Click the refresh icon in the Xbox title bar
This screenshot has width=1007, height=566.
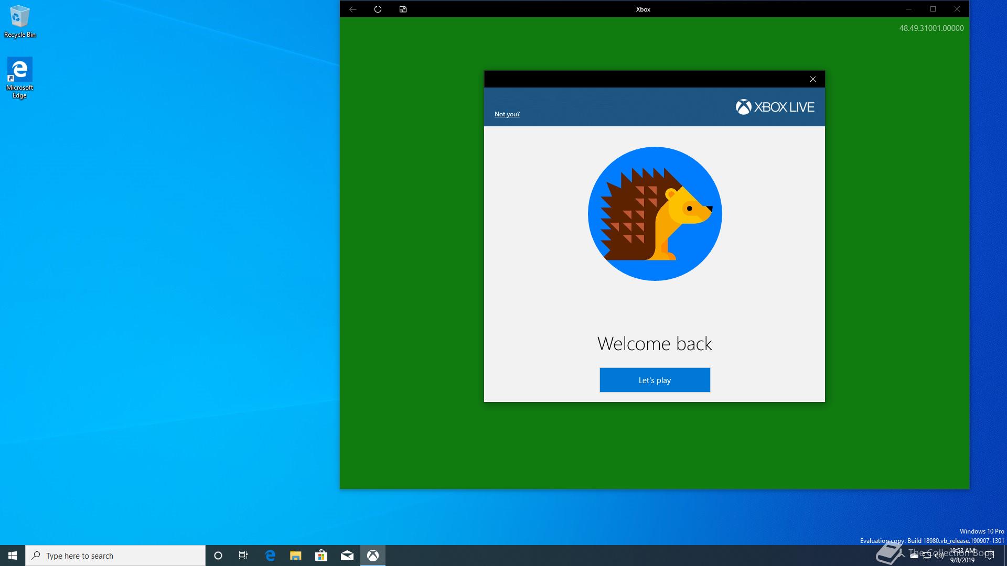(x=378, y=9)
